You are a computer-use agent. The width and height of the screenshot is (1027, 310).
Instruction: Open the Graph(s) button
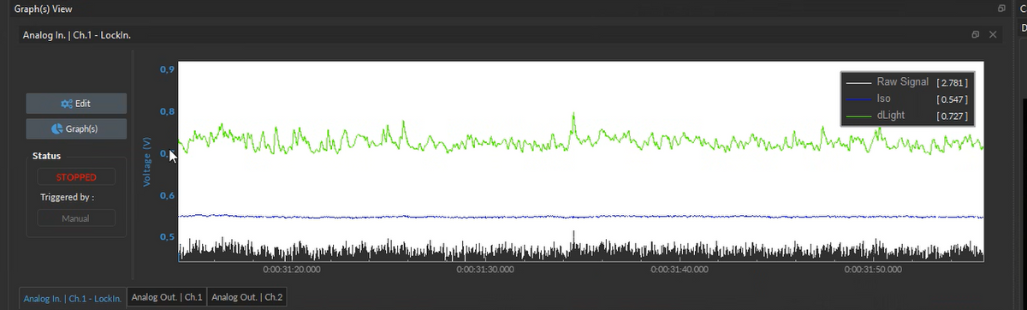[76, 129]
